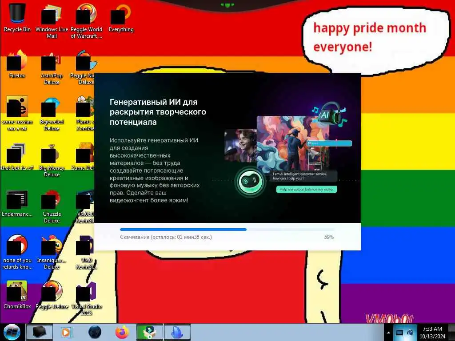
Task: Open Windows Media Player from the taskbar
Action: click(66, 332)
